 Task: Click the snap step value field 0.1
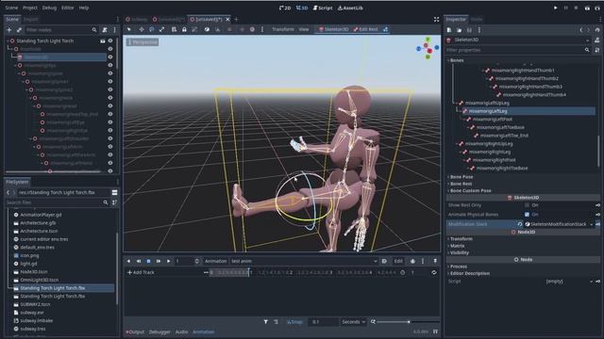(x=323, y=322)
